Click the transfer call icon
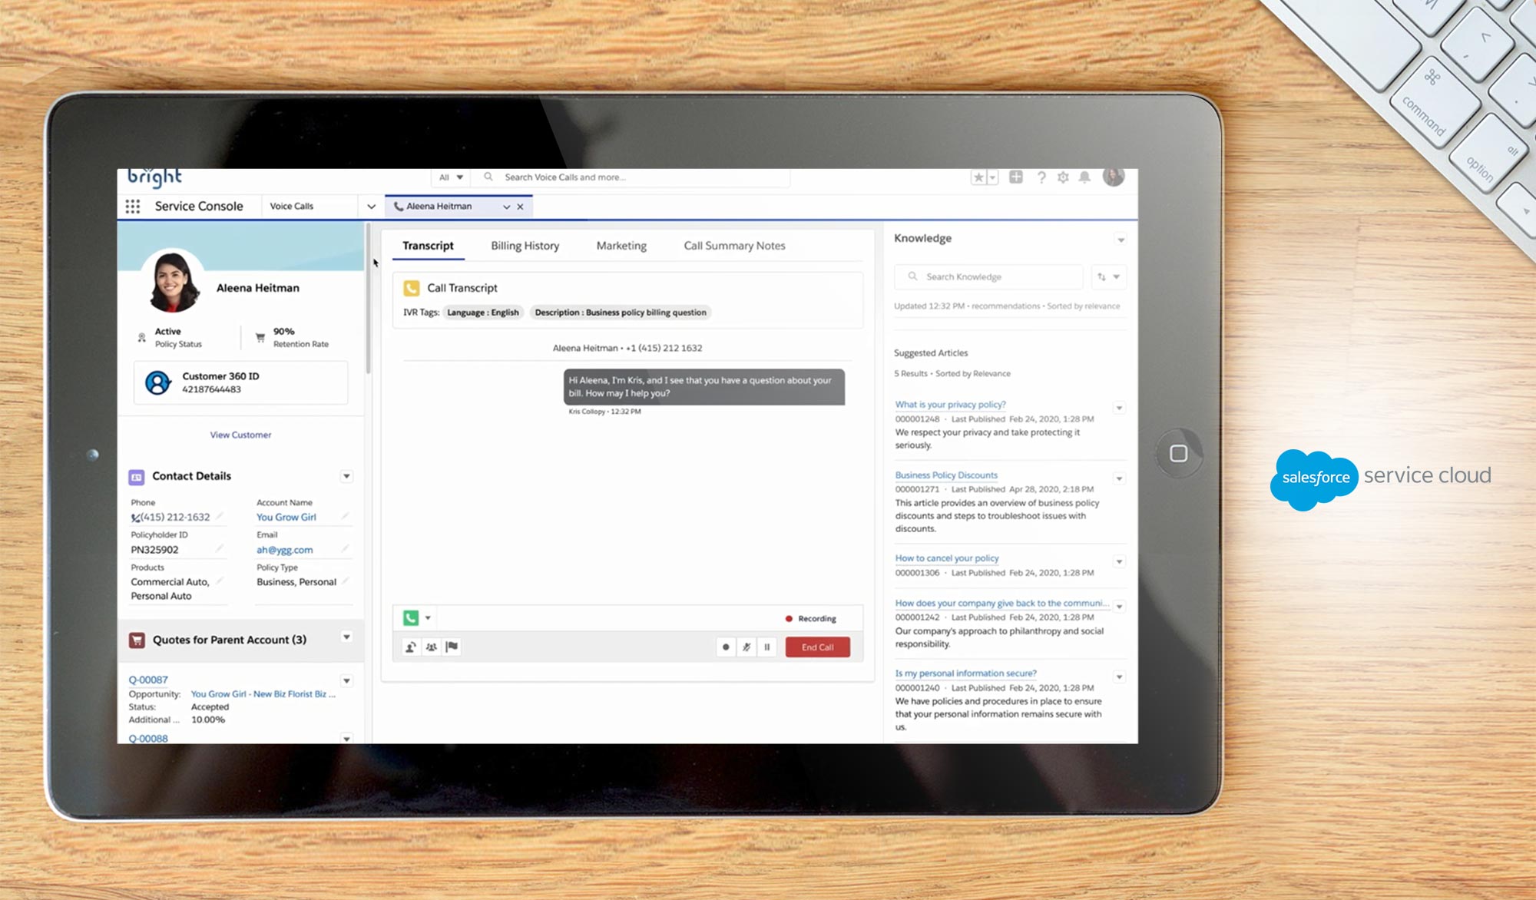This screenshot has height=900, width=1536. pos(411,647)
